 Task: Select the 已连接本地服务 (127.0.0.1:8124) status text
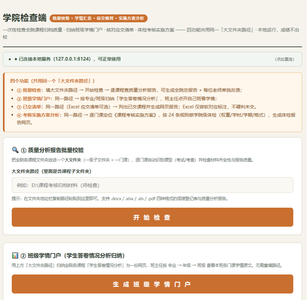tap(70, 59)
